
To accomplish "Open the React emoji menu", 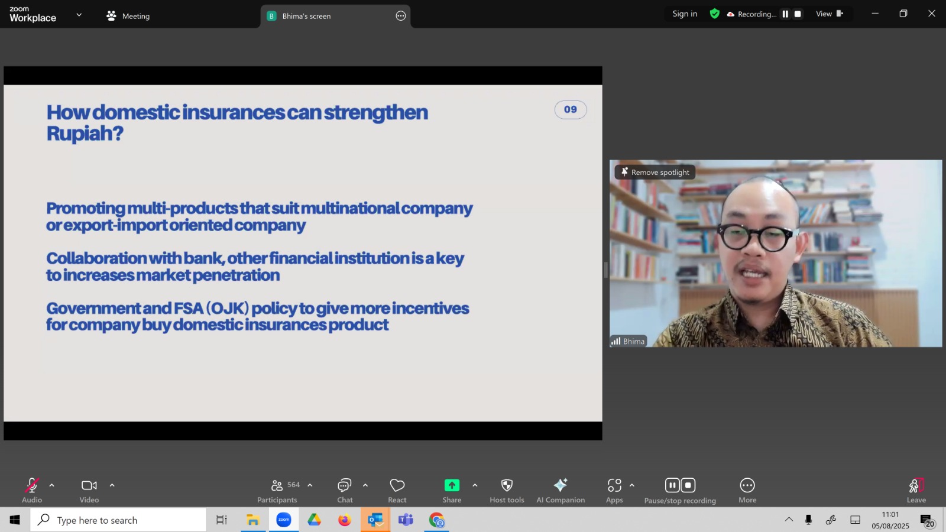I will (397, 490).
